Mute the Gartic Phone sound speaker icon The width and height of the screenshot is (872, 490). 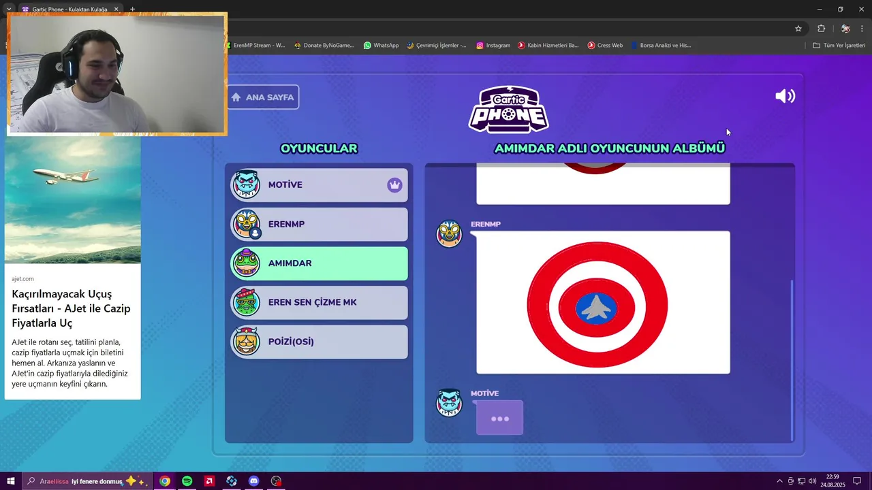click(x=785, y=96)
